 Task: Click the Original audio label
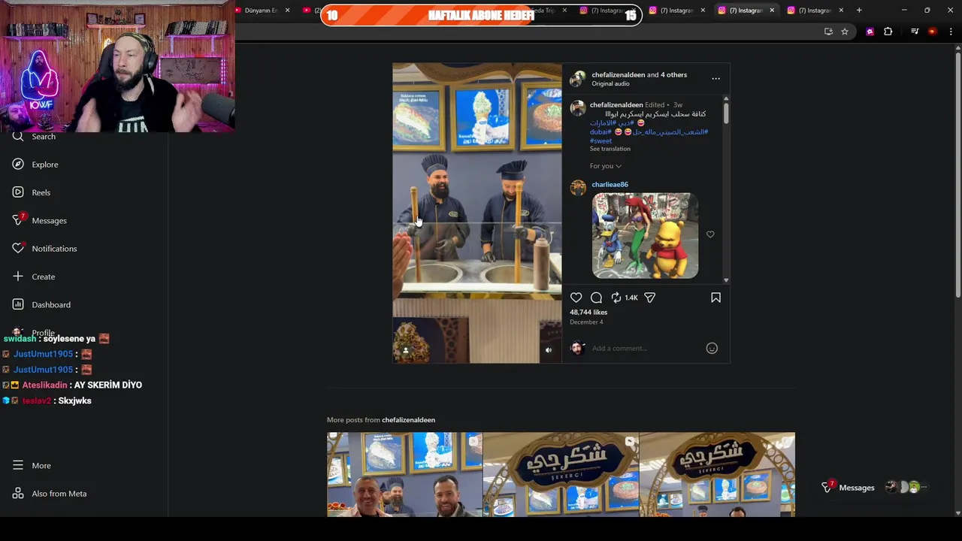pos(610,83)
